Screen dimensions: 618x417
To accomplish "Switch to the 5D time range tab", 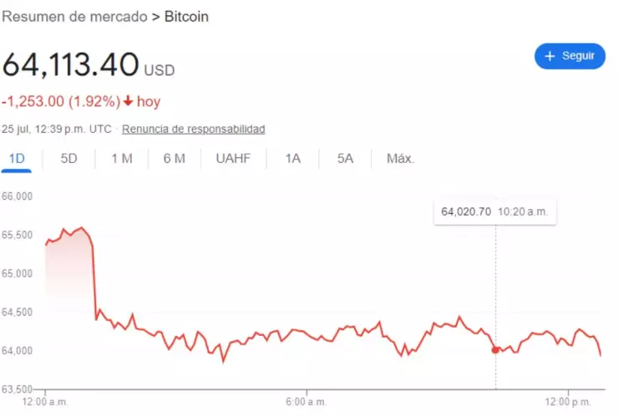I will (x=68, y=159).
